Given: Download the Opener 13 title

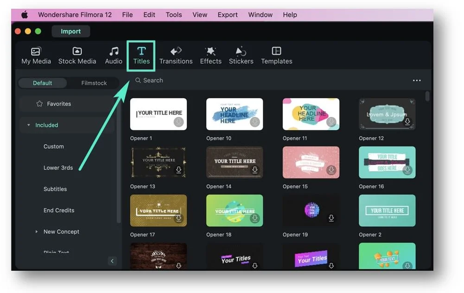Looking at the screenshot, I should (178, 170).
